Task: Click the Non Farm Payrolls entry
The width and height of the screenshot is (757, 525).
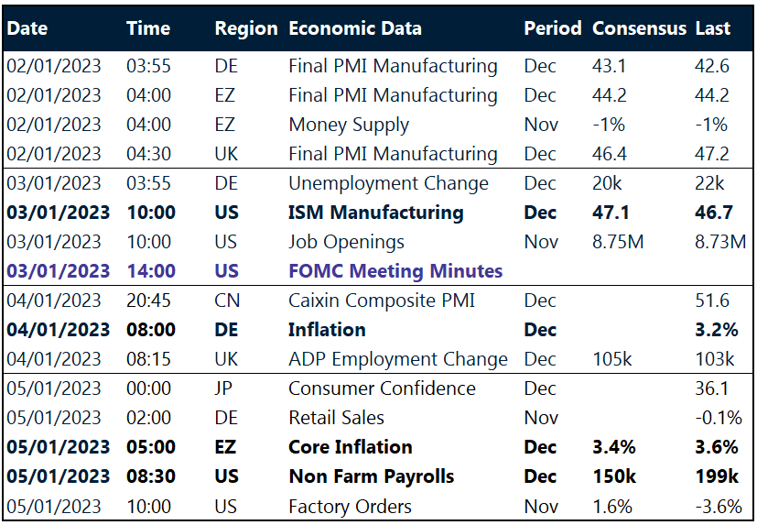Action: [371, 476]
